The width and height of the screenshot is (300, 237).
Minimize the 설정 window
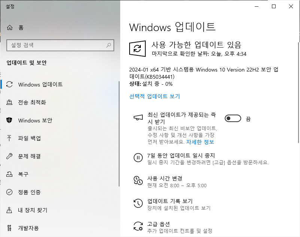tap(257, 6)
